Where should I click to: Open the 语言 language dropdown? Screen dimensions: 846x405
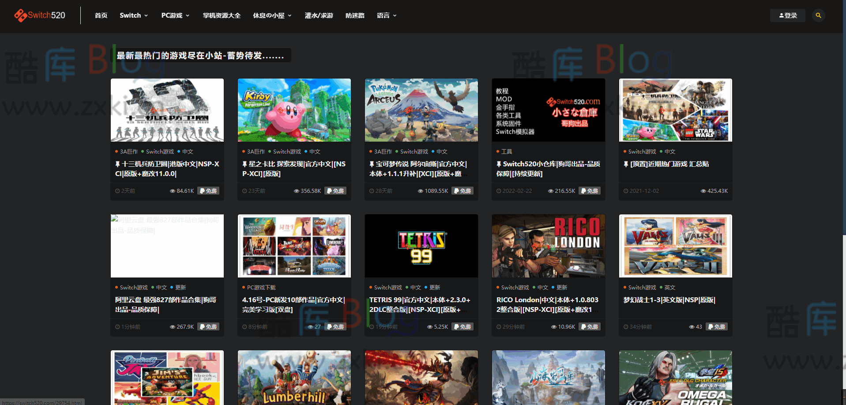(386, 15)
